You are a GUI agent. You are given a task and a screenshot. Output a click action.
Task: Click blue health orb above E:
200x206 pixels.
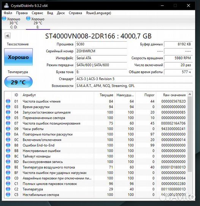28,19
